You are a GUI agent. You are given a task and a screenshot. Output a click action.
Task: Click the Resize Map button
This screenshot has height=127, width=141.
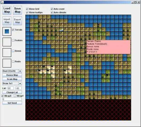tap(12, 75)
